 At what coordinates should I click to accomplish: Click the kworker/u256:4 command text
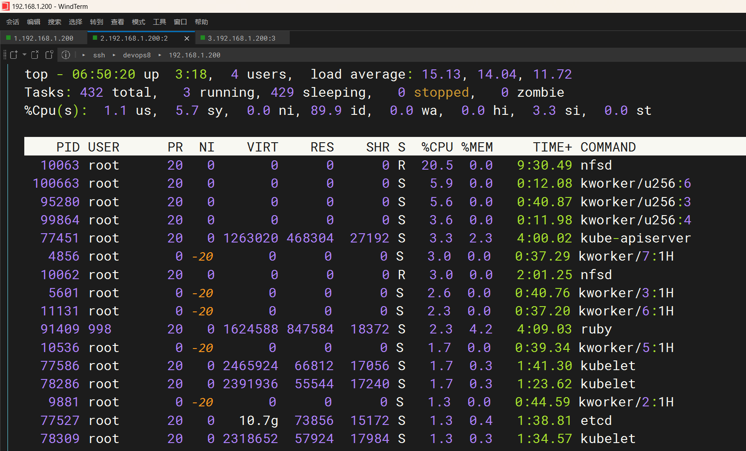click(636, 220)
